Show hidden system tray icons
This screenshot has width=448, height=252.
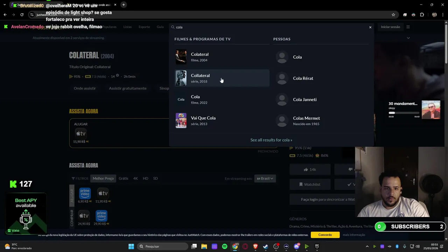point(367,246)
